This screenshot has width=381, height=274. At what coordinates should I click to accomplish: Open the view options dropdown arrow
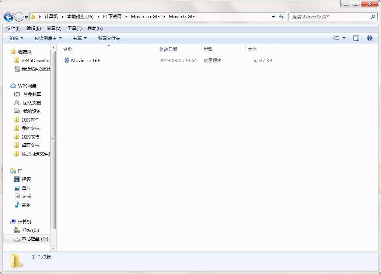coord(344,38)
